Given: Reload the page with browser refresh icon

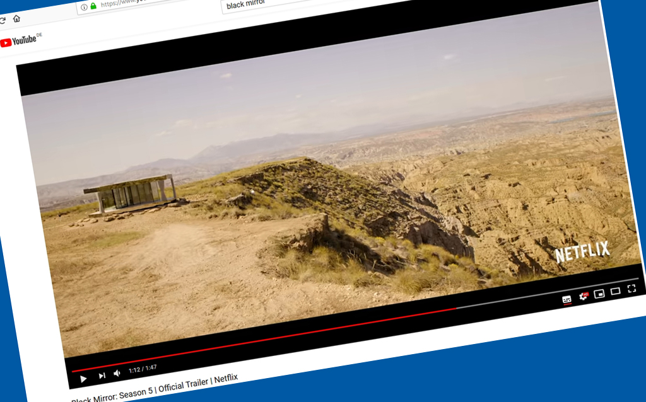Looking at the screenshot, I should [3, 21].
